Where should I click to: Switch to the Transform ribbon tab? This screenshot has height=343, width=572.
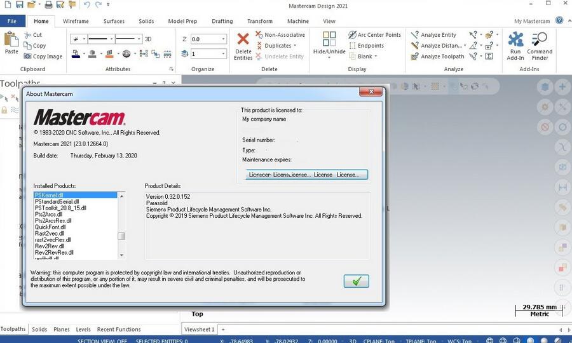click(260, 21)
